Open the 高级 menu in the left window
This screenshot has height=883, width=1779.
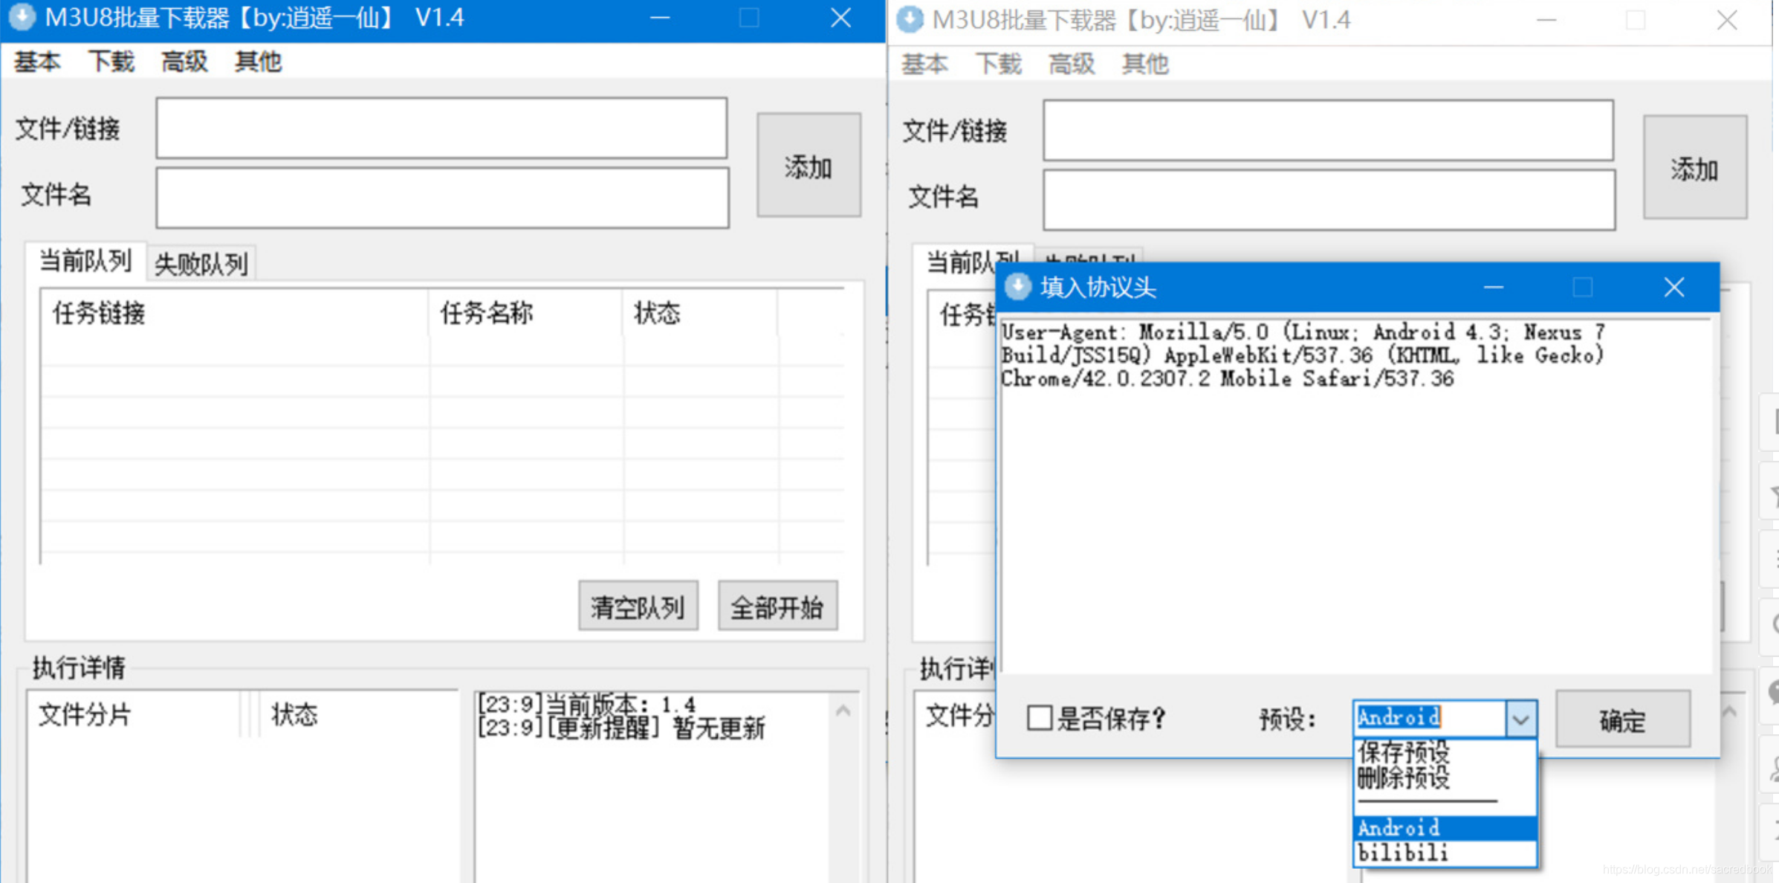coord(184,62)
